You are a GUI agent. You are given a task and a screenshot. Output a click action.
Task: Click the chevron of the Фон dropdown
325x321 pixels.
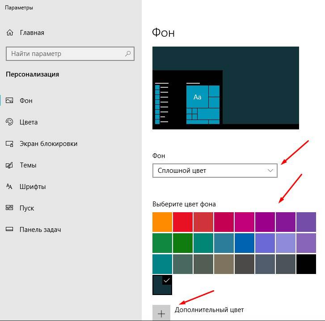[x=270, y=171]
